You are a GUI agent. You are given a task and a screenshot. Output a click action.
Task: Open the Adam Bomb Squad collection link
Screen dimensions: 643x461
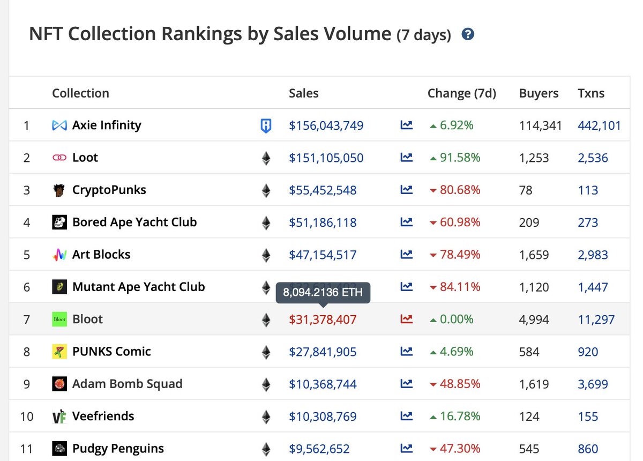[x=128, y=384]
